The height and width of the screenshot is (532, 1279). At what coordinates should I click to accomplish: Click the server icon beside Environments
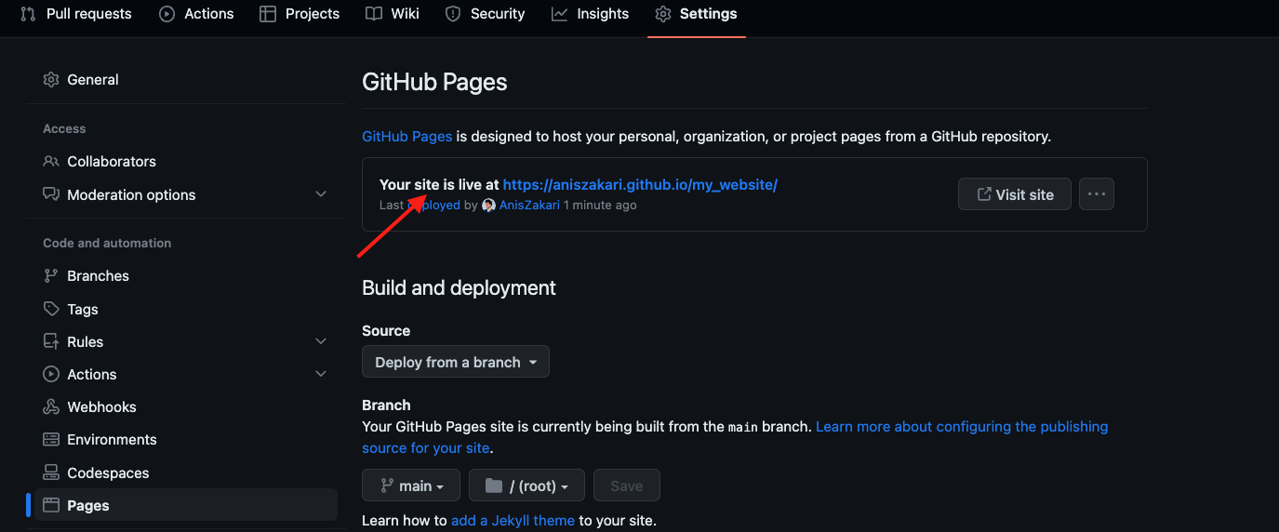[x=51, y=440]
